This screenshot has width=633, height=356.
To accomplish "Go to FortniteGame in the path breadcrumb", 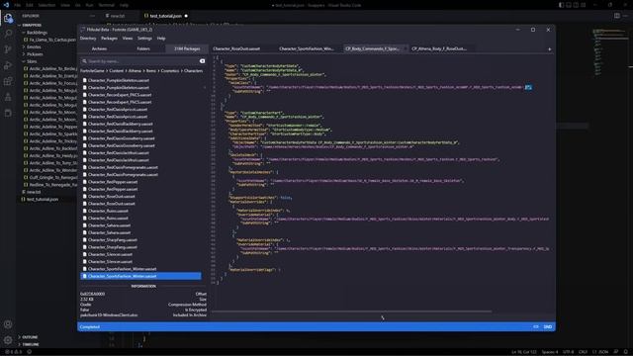I will click(92, 71).
